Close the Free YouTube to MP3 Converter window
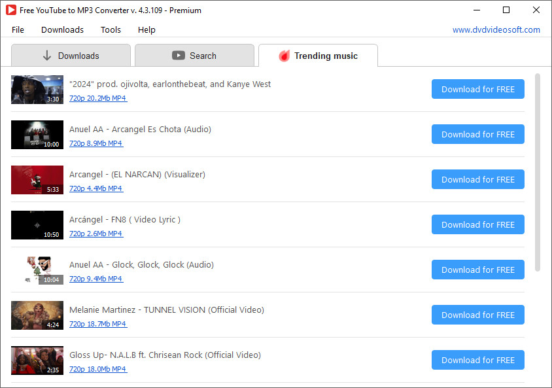 536,10
